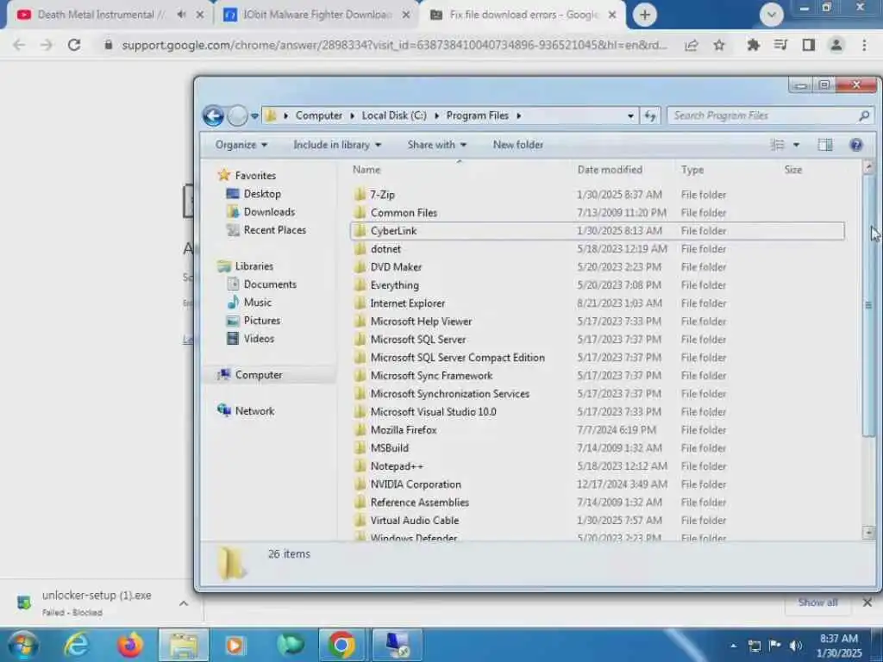Launch Firefox from the taskbar
The image size is (883, 662).
click(x=130, y=645)
